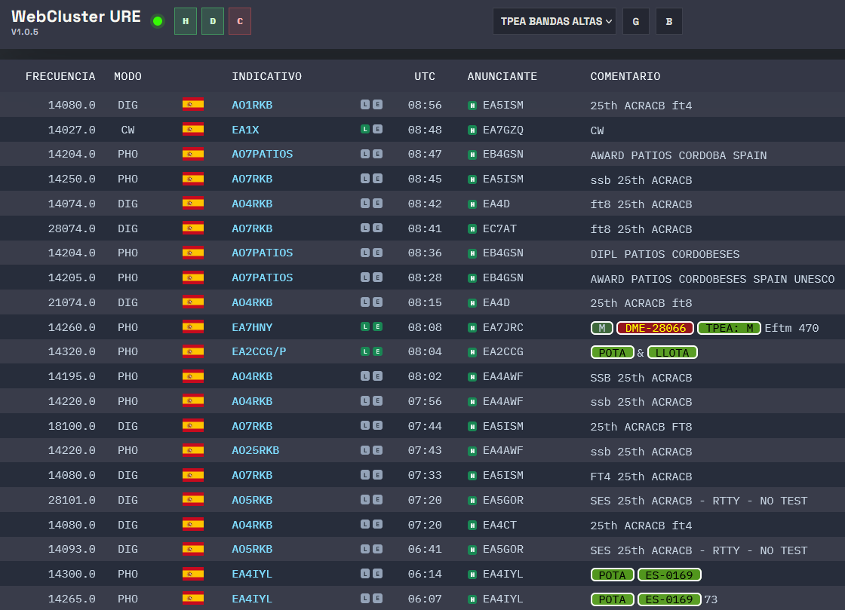Click the H icon next to EA7GZQ

tap(472, 130)
